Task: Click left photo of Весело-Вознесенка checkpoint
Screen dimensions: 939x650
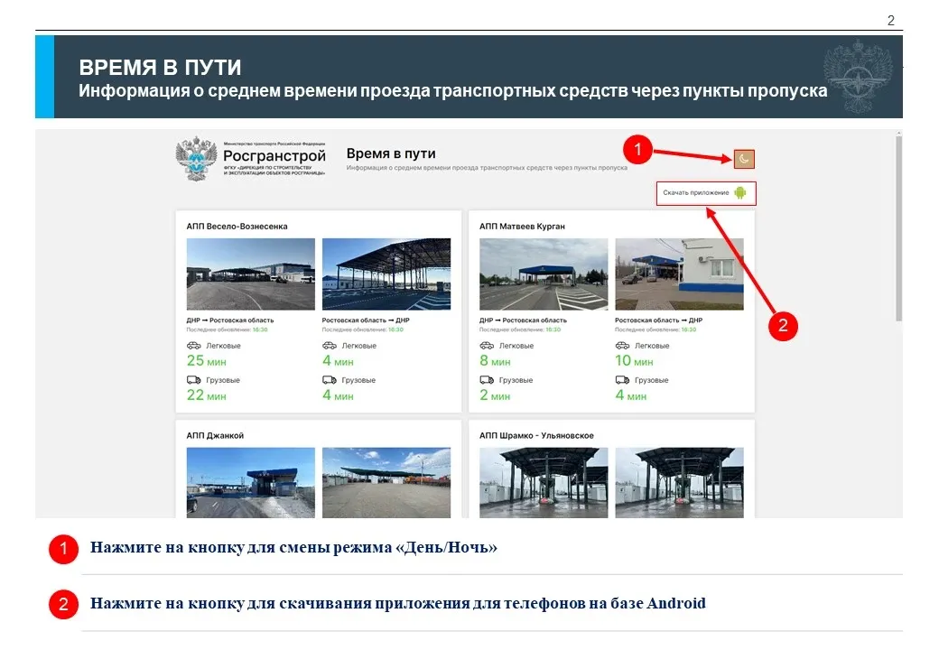Action: pyautogui.click(x=250, y=274)
